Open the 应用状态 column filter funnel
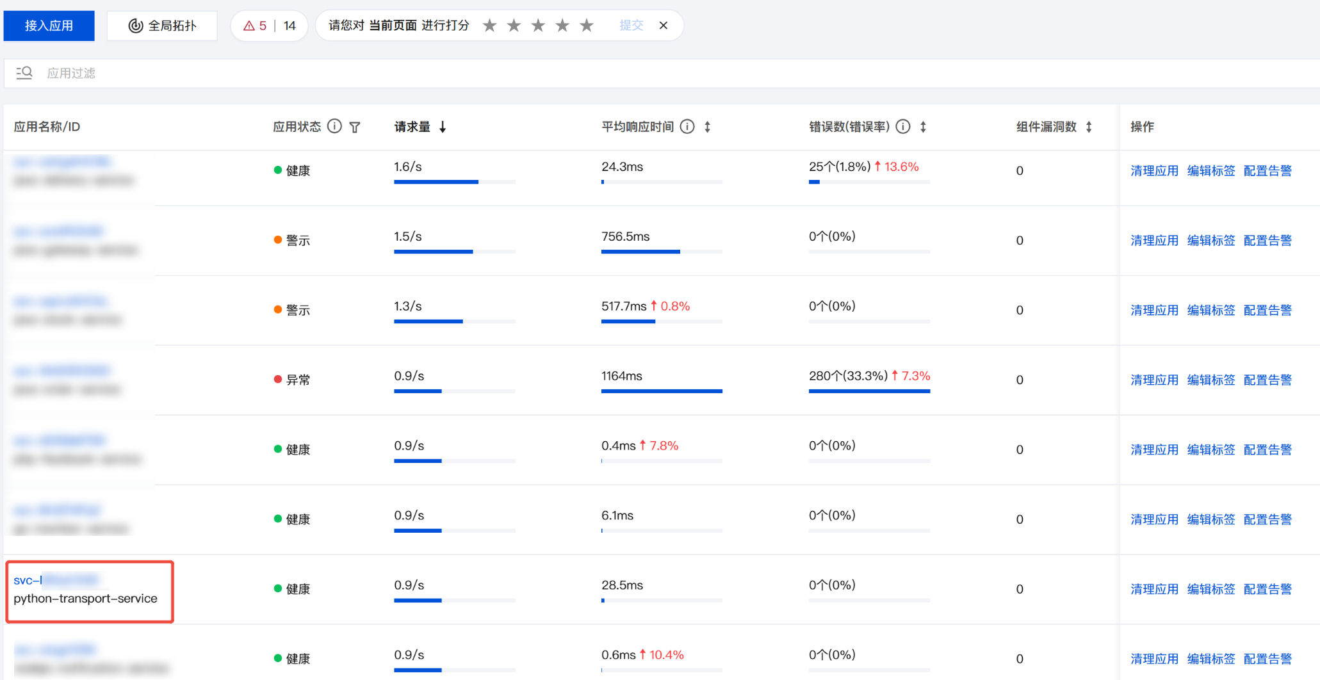Screen dimensions: 1320x680 [355, 127]
